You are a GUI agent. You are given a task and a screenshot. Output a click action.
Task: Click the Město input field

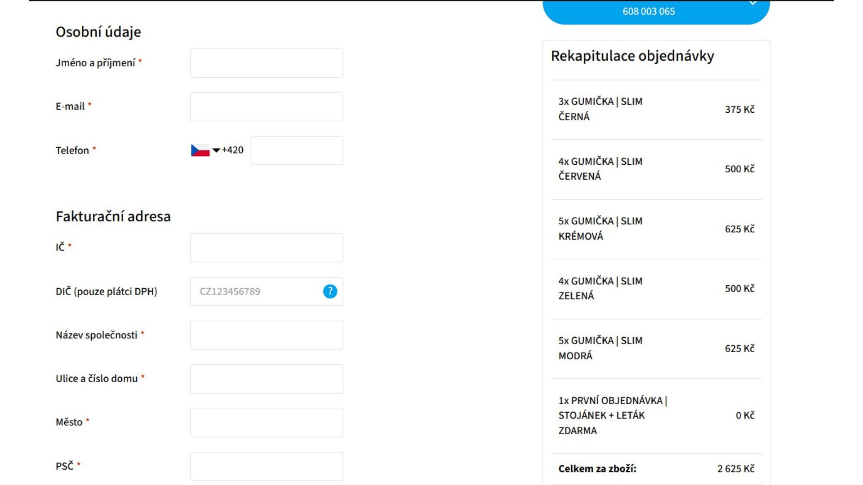tap(267, 422)
